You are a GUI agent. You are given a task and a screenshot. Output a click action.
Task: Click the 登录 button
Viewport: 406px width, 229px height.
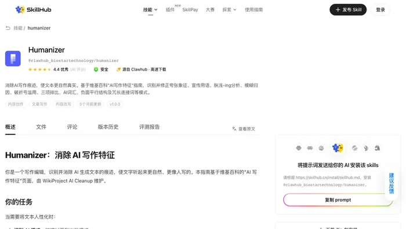tap(380, 10)
